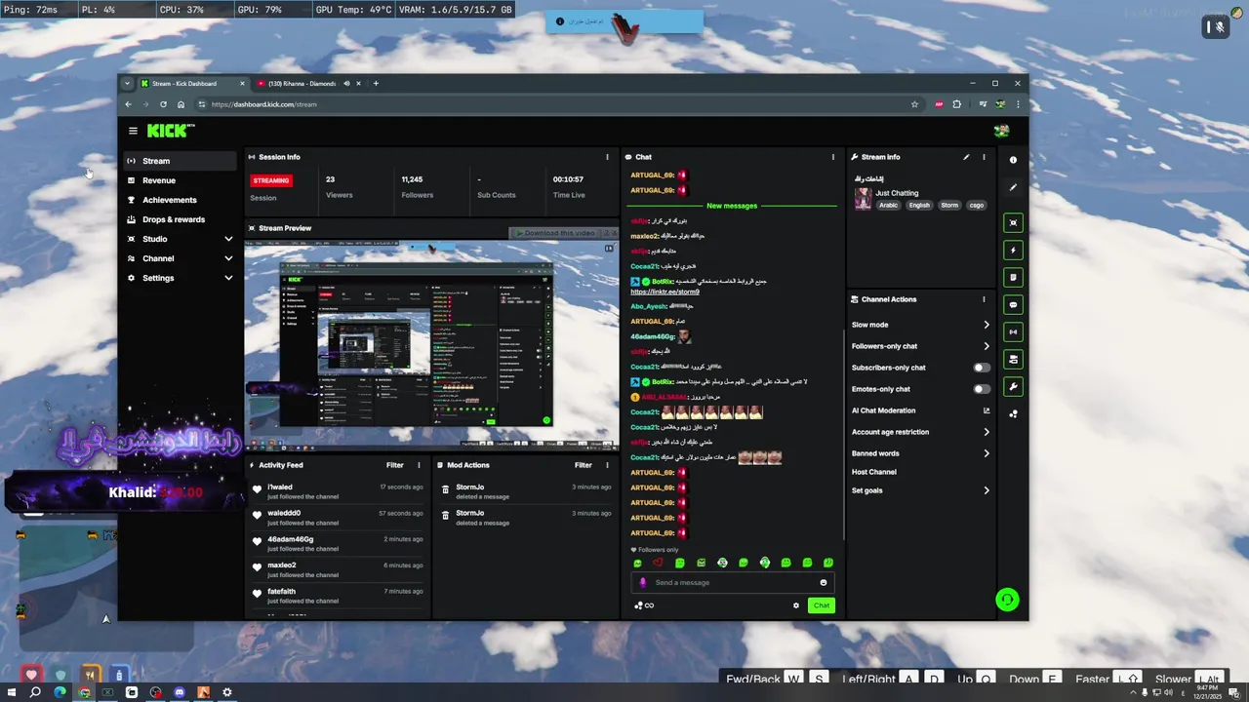Click the chat bubble icon in right sidebar

(1013, 305)
